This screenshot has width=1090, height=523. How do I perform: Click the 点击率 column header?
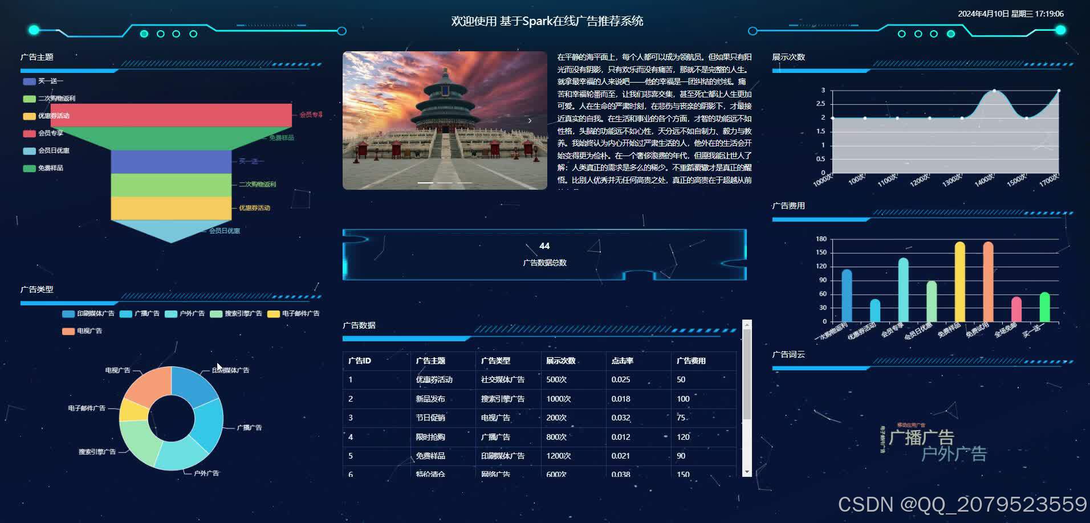pos(624,361)
